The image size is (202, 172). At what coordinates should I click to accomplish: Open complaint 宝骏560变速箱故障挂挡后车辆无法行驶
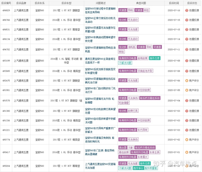point(100,81)
